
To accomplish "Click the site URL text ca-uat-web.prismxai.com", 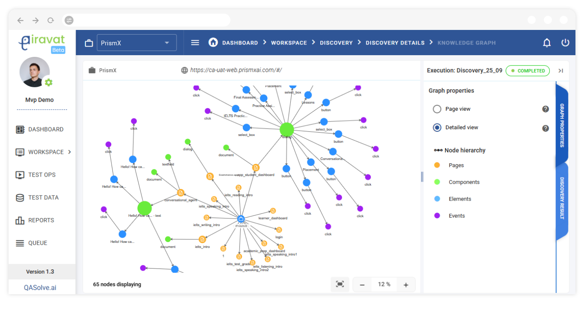I will (x=236, y=70).
